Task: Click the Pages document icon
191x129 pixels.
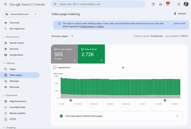Action: [x=6, y=69]
